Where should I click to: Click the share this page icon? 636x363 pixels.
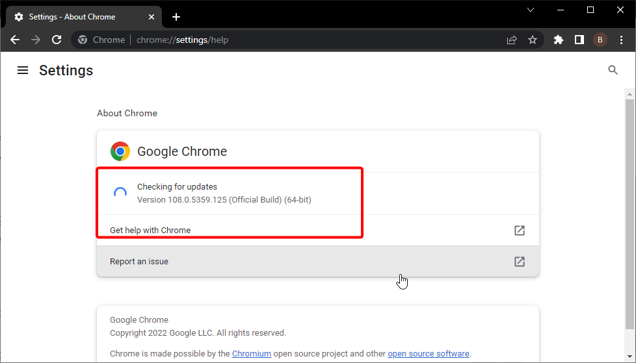click(x=512, y=40)
